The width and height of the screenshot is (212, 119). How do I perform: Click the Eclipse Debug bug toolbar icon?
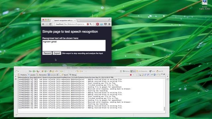pyautogui.click(x=30, y=71)
